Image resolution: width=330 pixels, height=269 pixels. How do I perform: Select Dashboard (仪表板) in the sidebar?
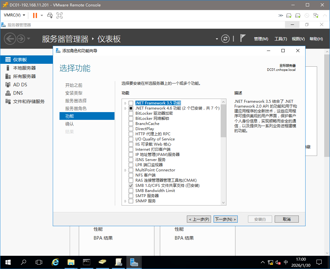[26, 60]
